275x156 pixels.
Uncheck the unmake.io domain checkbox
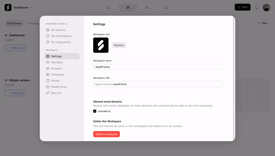95,111
